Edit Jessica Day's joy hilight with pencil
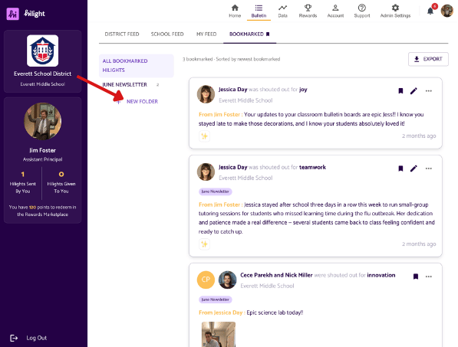Image resolution: width=458 pixels, height=347 pixels. pos(414,91)
